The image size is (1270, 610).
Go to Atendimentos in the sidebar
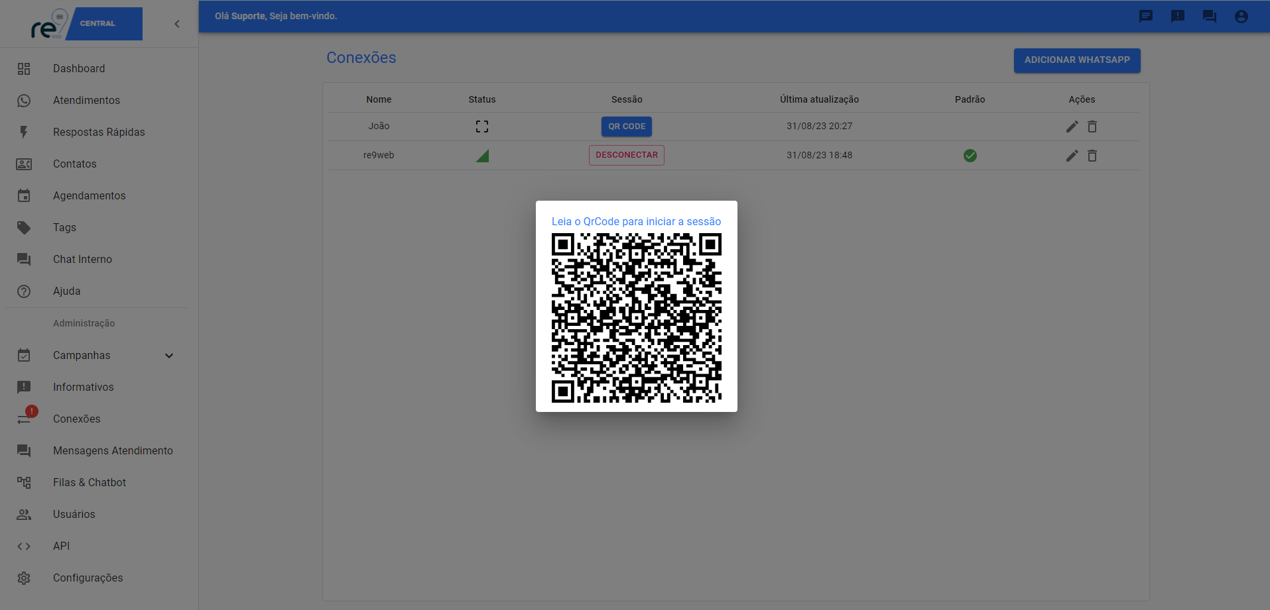(x=99, y=101)
